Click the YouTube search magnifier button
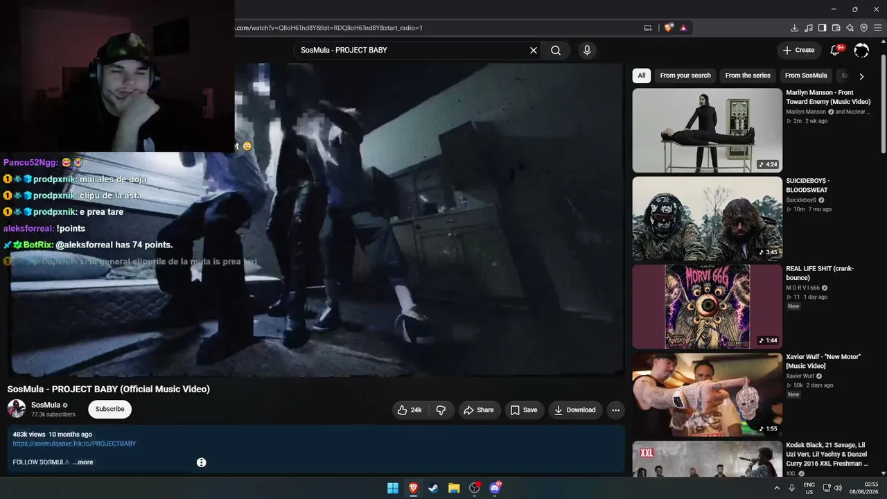Viewport: 887px width, 499px height. click(556, 51)
